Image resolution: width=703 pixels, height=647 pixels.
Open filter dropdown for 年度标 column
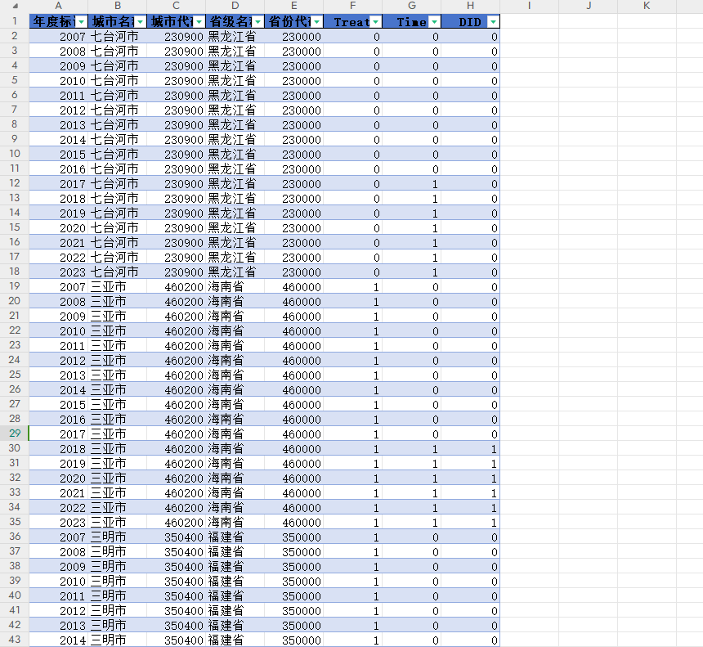click(x=82, y=22)
